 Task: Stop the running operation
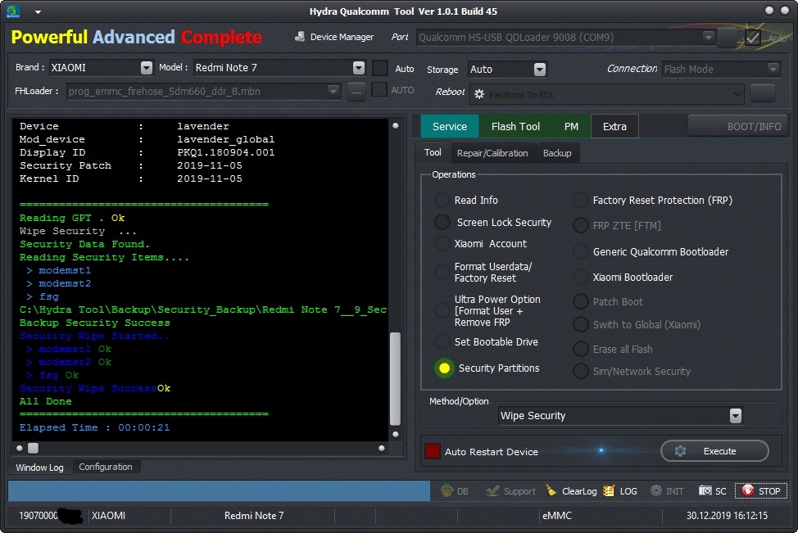point(761,490)
